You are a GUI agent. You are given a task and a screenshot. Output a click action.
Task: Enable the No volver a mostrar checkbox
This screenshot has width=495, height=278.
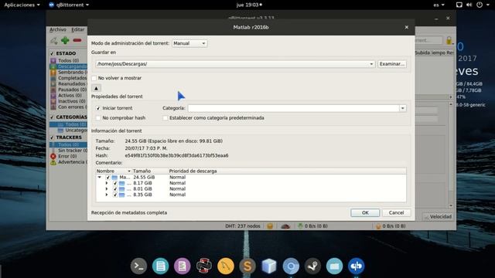tap(94, 78)
